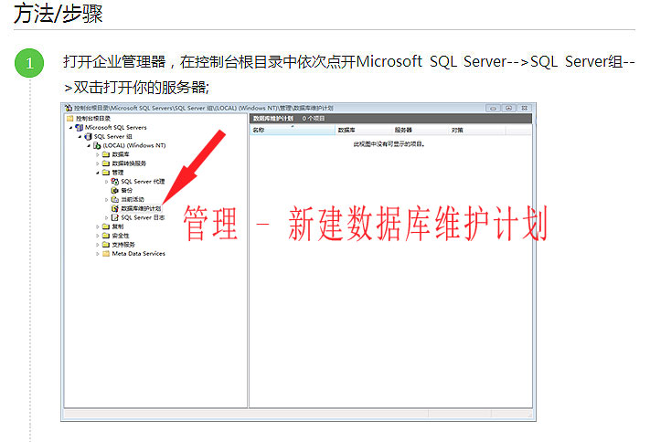Image resolution: width=650 pixels, height=442 pixels.
Task: Expand the Meta Data Services arrow
Action: [98, 254]
